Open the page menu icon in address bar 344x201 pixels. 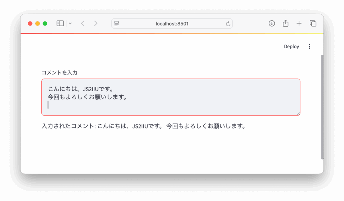[117, 23]
